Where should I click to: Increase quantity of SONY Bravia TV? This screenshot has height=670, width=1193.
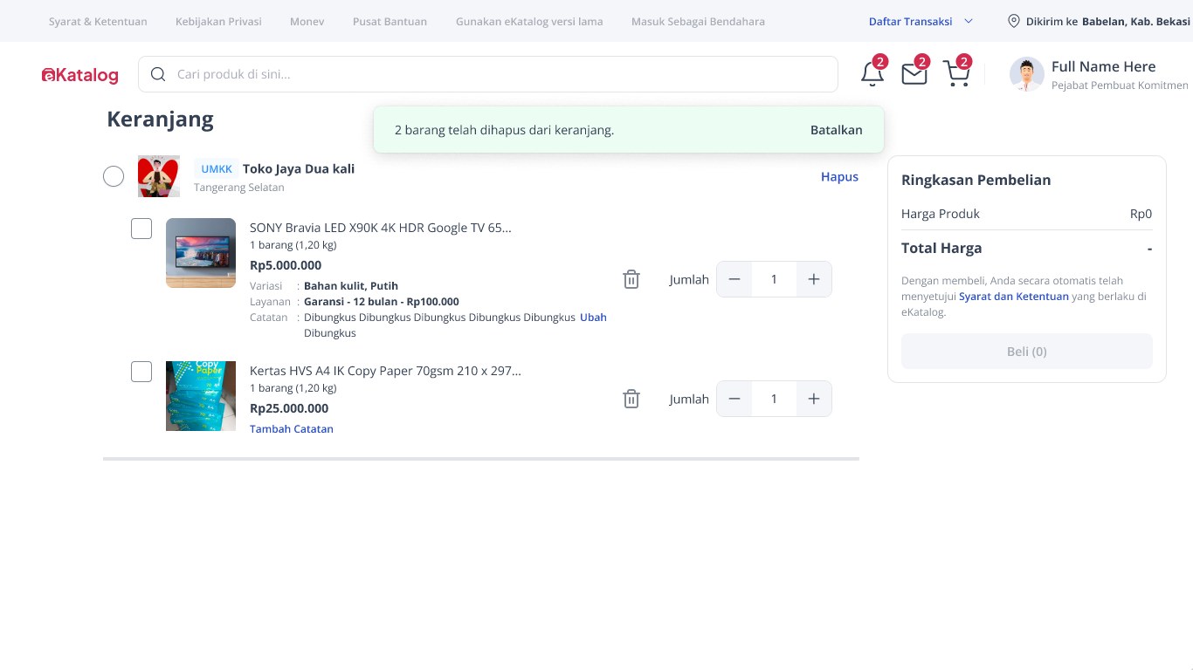(x=814, y=279)
